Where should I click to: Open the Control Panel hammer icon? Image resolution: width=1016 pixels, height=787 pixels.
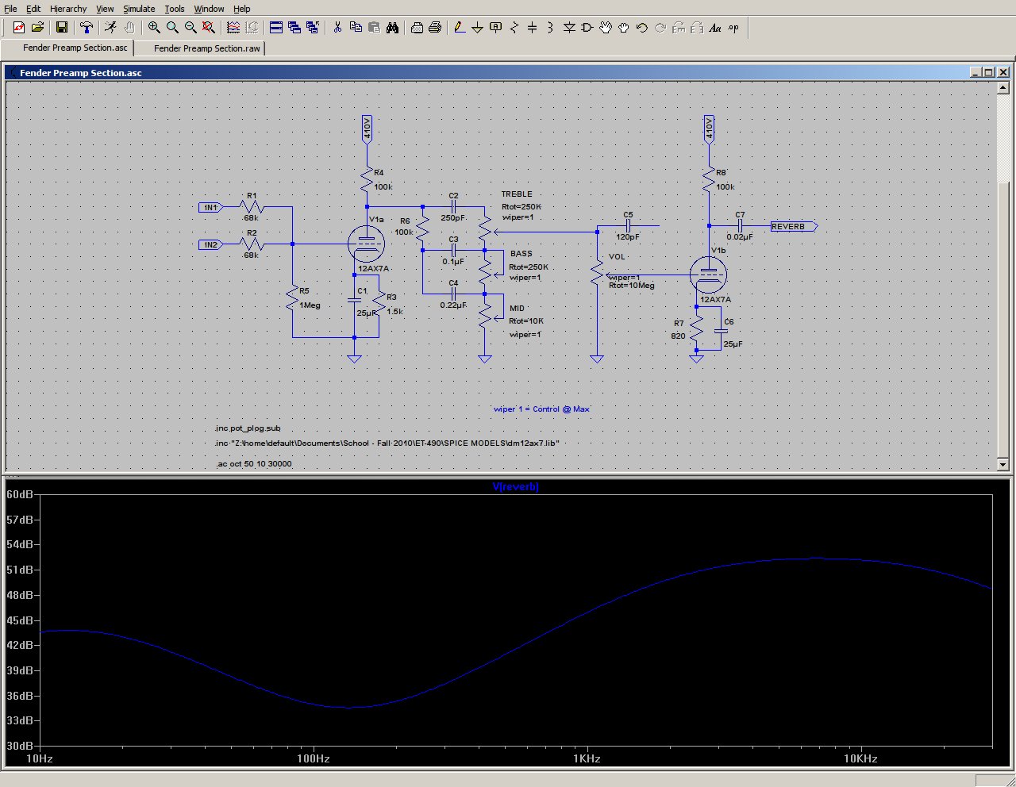click(87, 28)
